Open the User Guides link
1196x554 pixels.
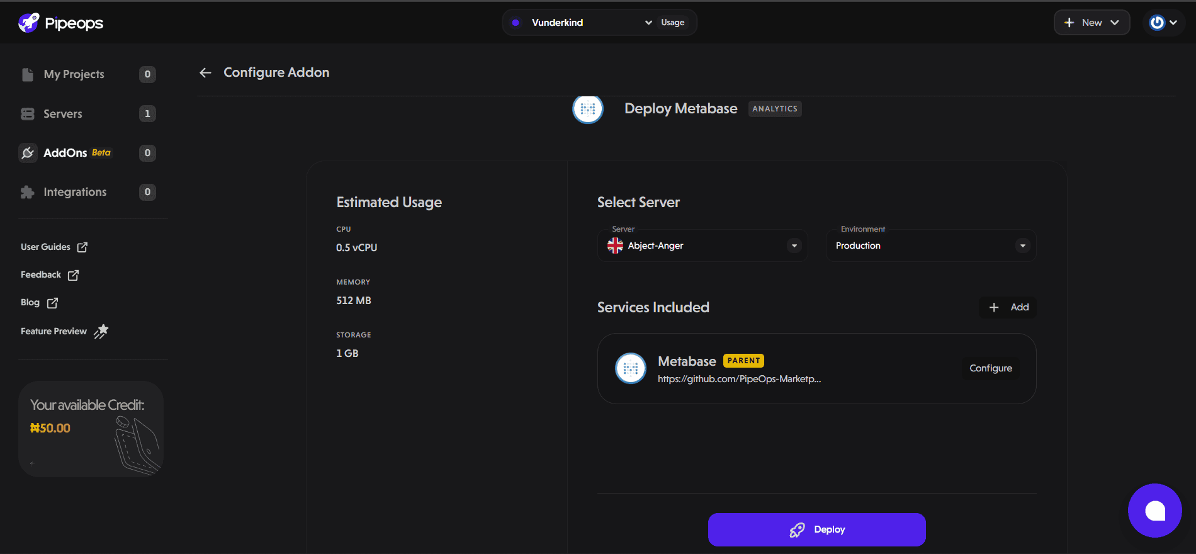coord(54,247)
